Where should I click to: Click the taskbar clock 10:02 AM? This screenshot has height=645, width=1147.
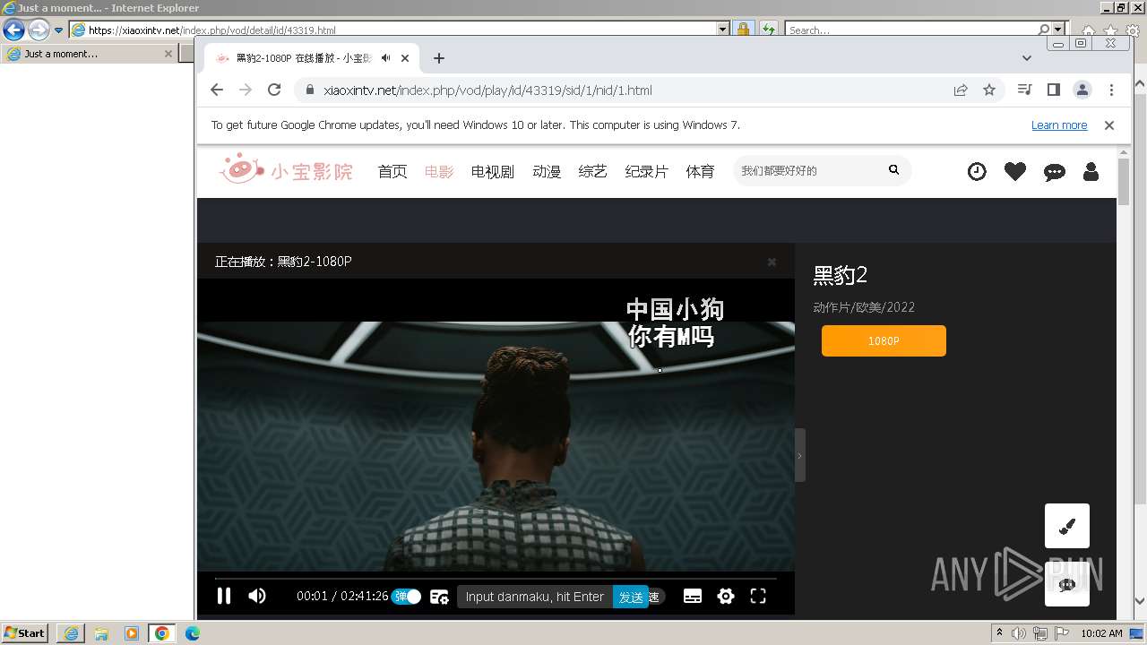1101,633
